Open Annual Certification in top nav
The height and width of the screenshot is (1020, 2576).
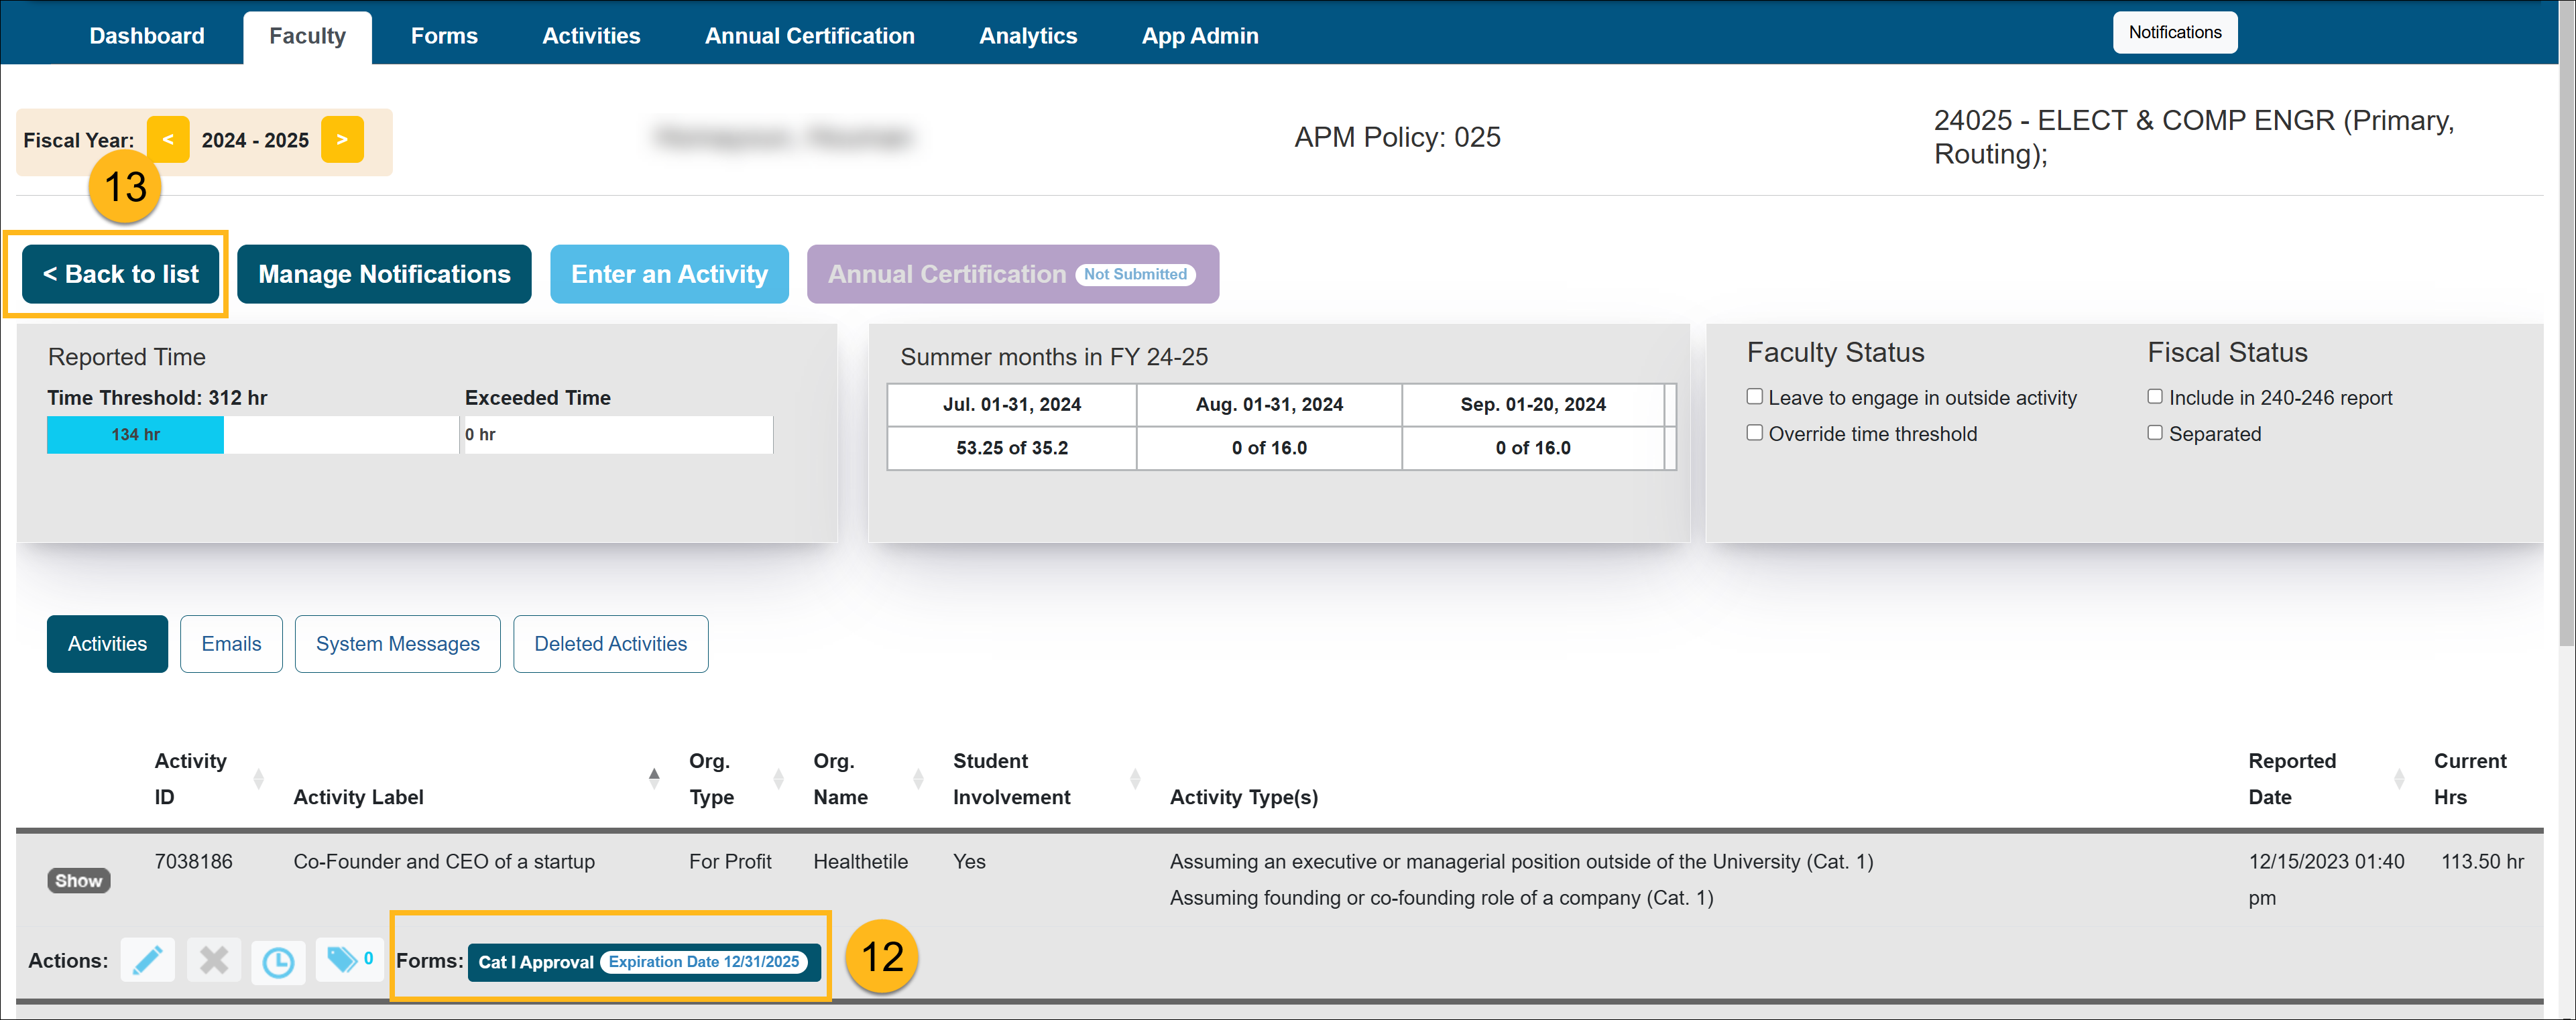click(x=809, y=36)
